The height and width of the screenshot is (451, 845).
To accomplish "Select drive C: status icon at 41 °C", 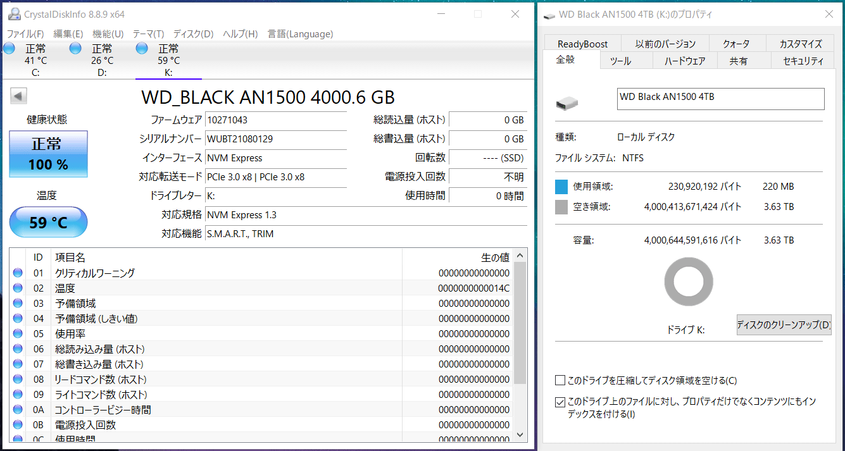I will (x=9, y=49).
